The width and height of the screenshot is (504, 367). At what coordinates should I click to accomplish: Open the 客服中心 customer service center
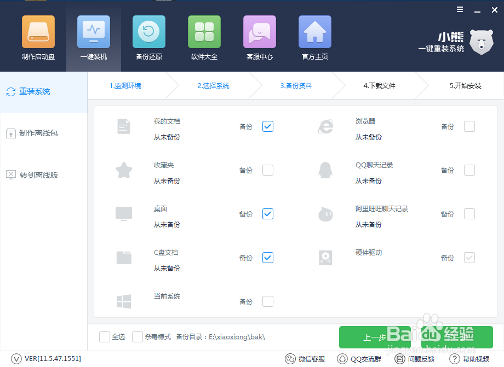click(x=259, y=38)
